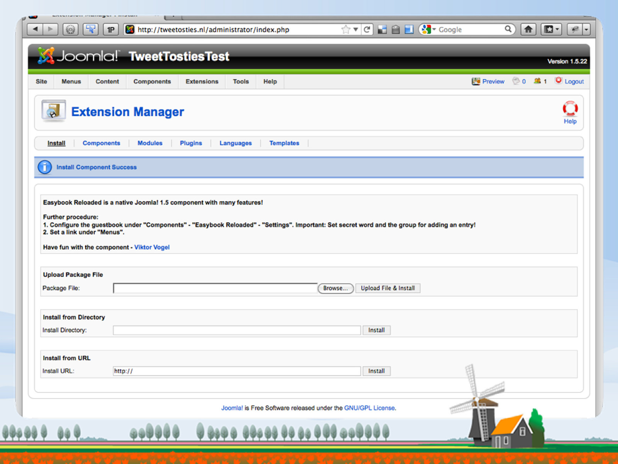The height and width of the screenshot is (464, 618).
Task: Open the Viktor Vogel link
Action: 152,247
